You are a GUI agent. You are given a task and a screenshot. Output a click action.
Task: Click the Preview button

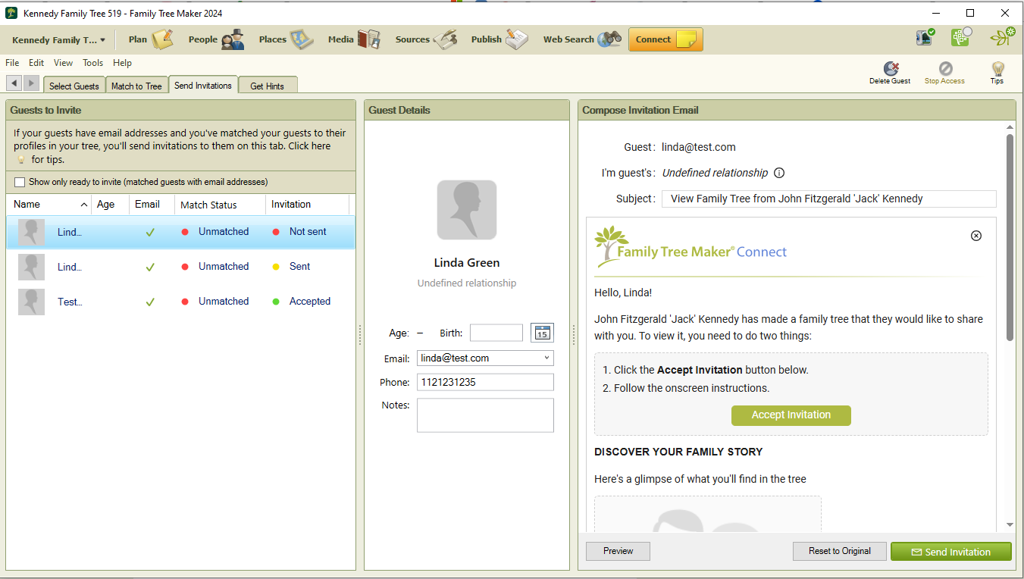(x=618, y=551)
